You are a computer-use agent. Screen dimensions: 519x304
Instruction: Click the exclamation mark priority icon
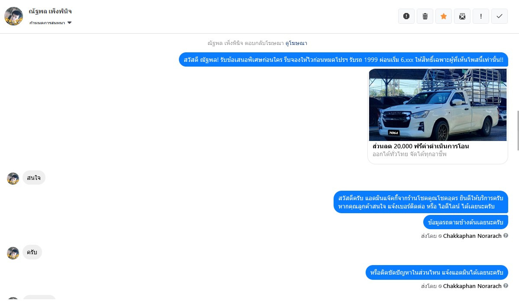coord(481,16)
